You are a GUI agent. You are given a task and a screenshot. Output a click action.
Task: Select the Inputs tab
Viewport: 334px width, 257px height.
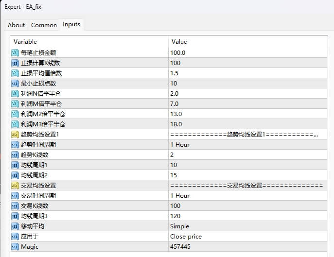click(x=71, y=24)
